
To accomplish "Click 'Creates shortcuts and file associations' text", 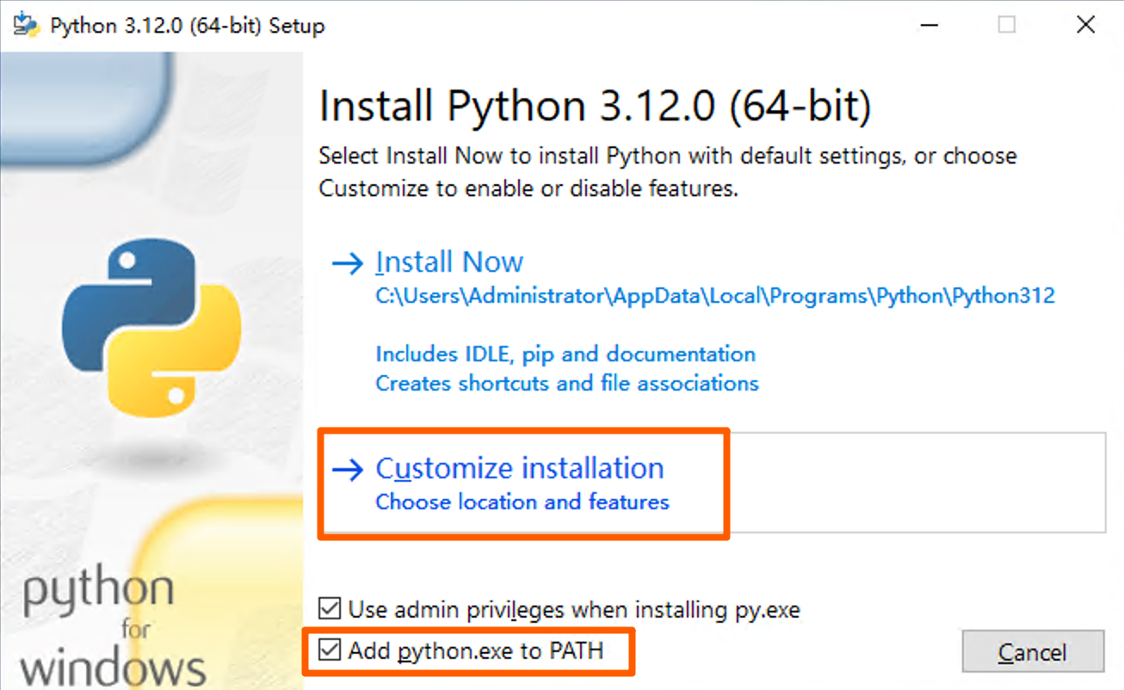I will click(567, 383).
